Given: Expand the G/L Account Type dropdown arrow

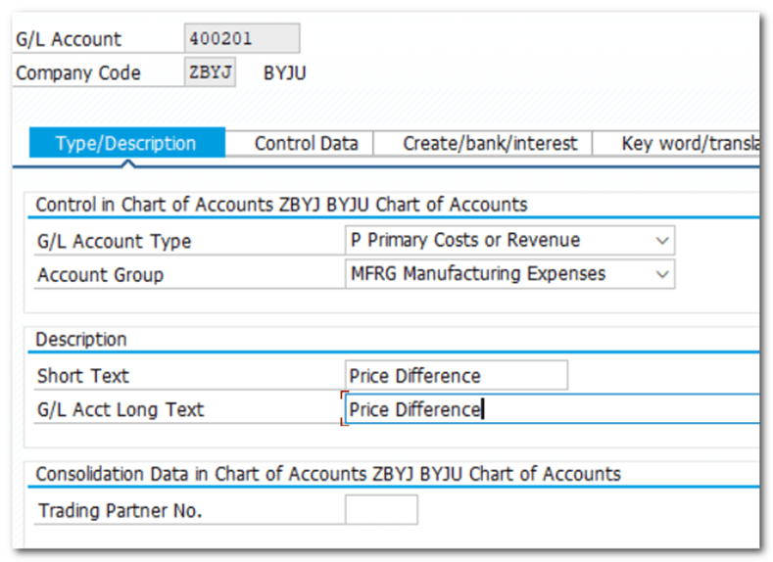Looking at the screenshot, I should 662,240.
